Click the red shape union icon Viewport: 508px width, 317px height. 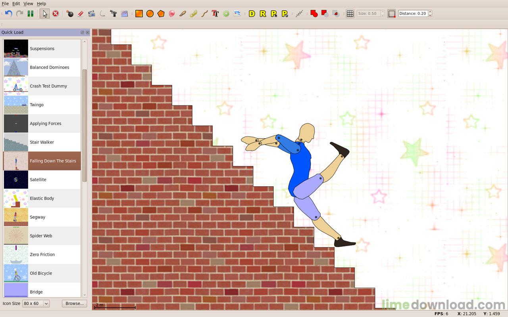314,13
